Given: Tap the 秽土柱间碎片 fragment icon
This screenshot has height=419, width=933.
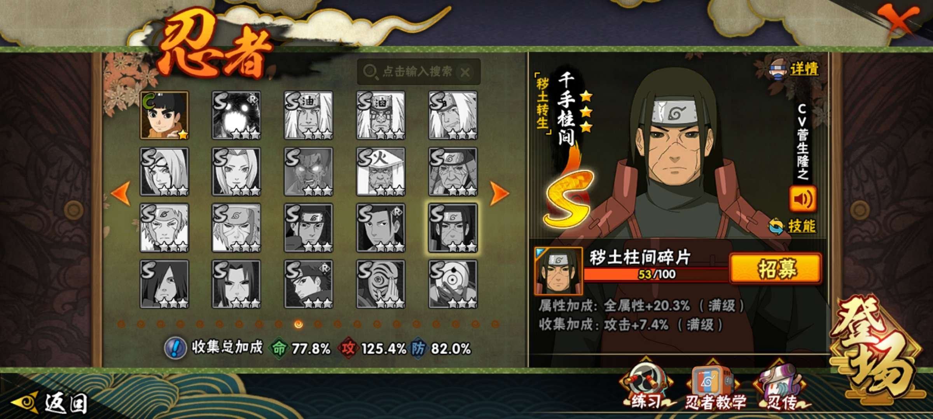Looking at the screenshot, I should (558, 271).
